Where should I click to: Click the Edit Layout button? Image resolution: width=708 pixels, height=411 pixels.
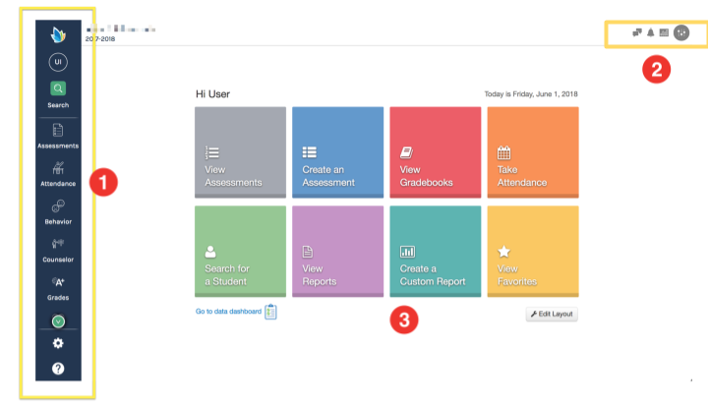(552, 314)
